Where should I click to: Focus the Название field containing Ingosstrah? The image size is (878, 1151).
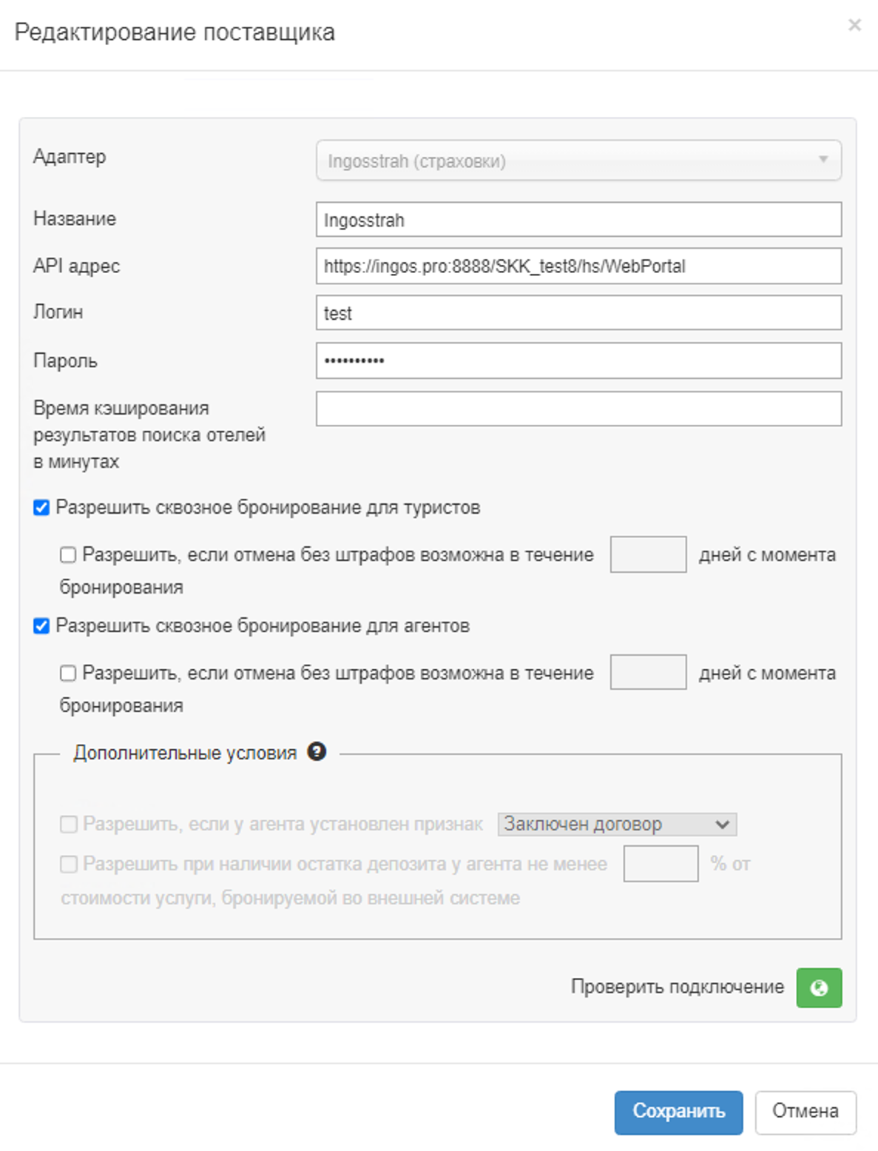578,220
